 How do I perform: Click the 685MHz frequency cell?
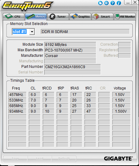click(x=17, y=106)
